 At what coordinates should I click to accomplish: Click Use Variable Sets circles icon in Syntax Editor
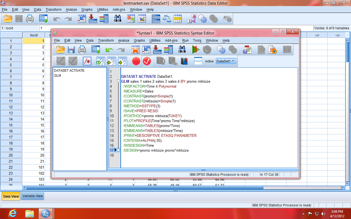coord(221,49)
